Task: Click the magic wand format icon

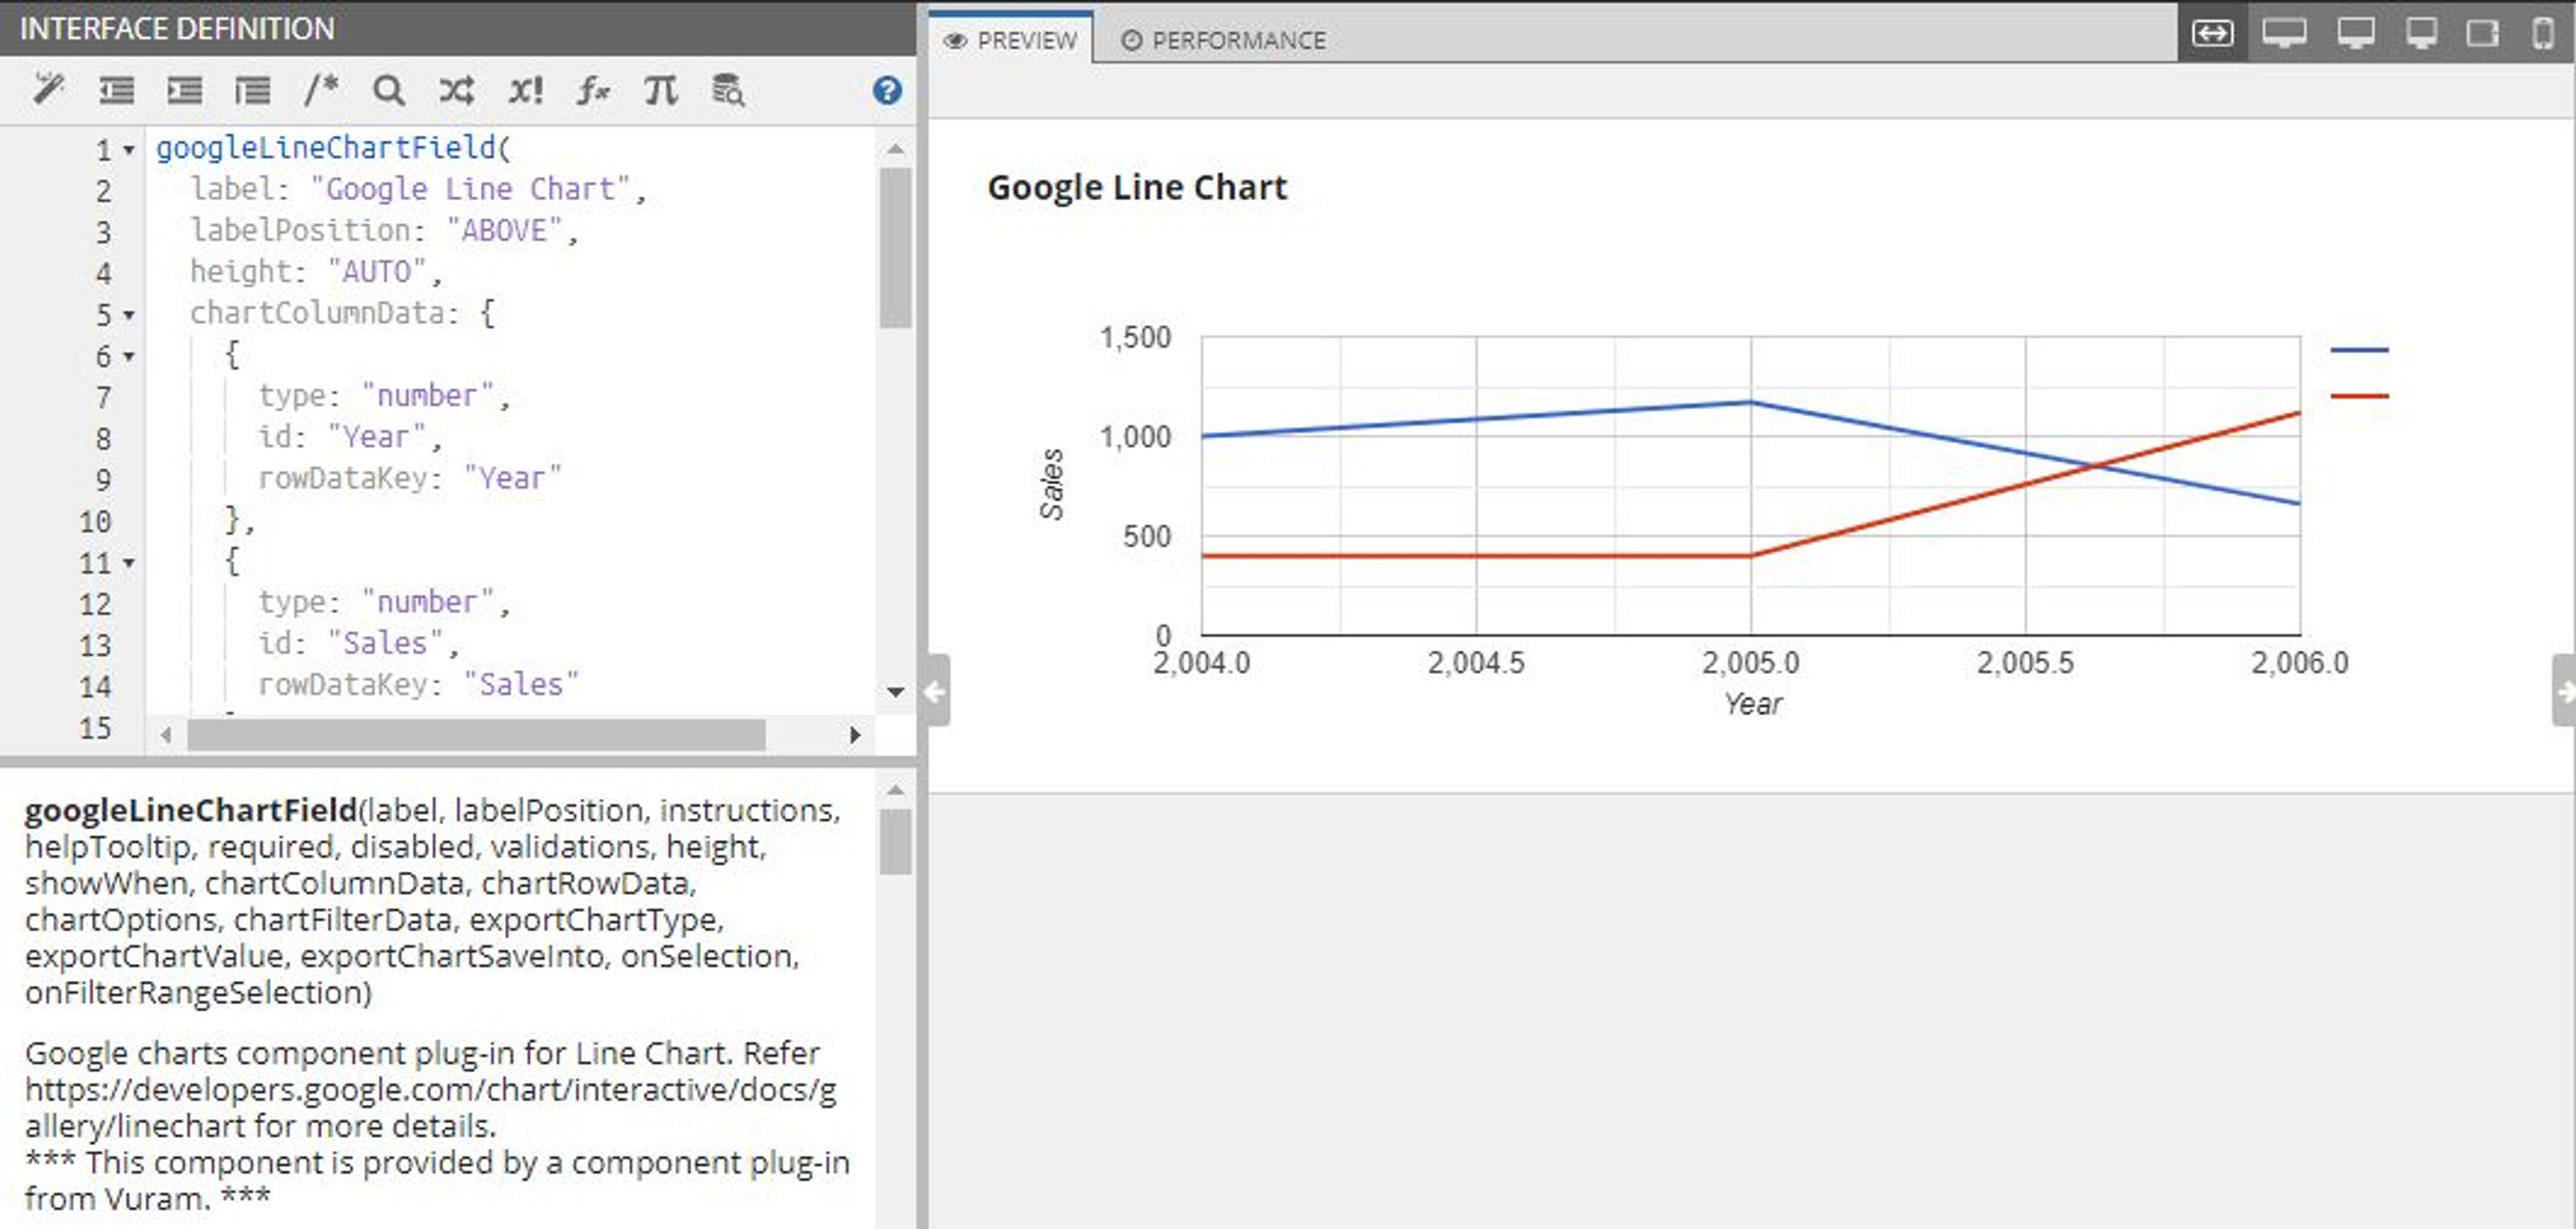Action: [48, 90]
